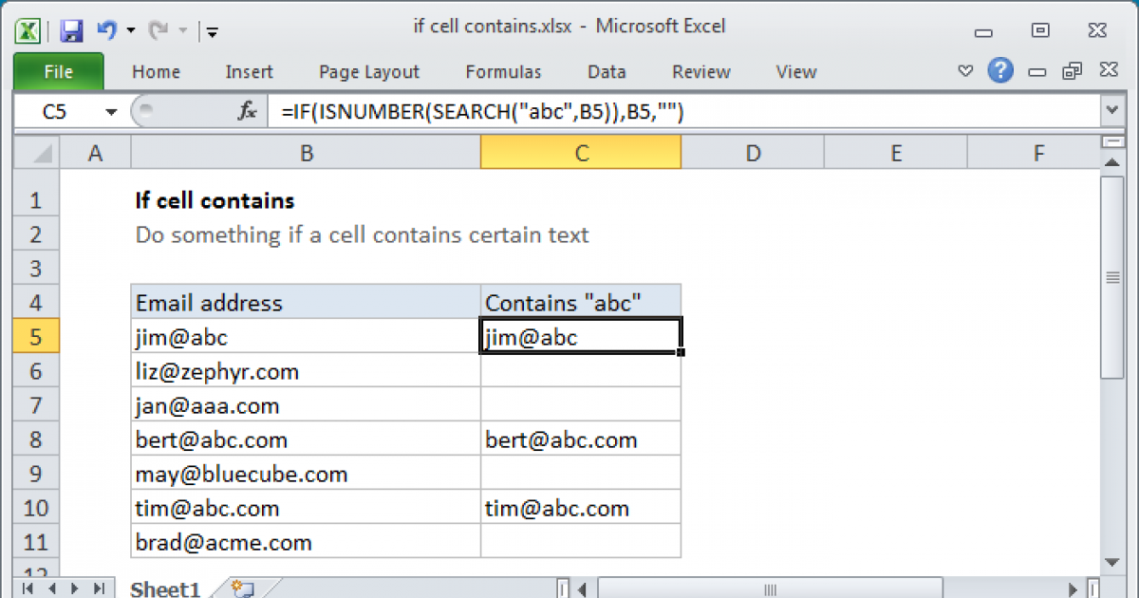Viewport: 1139px width, 598px height.
Task: Open Excel Help with the question mark icon
Action: tap(1000, 71)
